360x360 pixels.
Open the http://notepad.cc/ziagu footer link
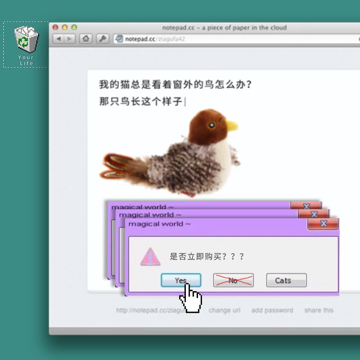pyautogui.click(x=150, y=310)
